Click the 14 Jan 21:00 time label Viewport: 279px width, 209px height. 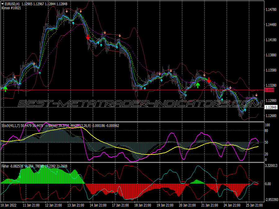point(98,205)
